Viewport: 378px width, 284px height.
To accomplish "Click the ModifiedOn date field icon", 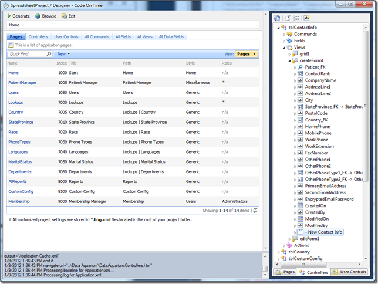I will click(301, 219).
